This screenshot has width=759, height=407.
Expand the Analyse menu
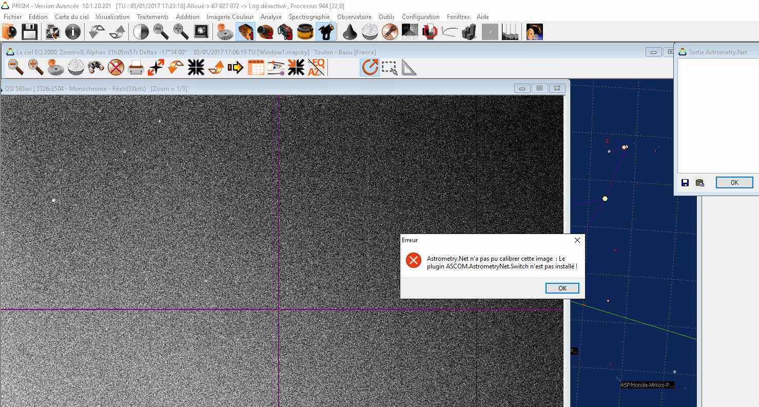(x=271, y=17)
